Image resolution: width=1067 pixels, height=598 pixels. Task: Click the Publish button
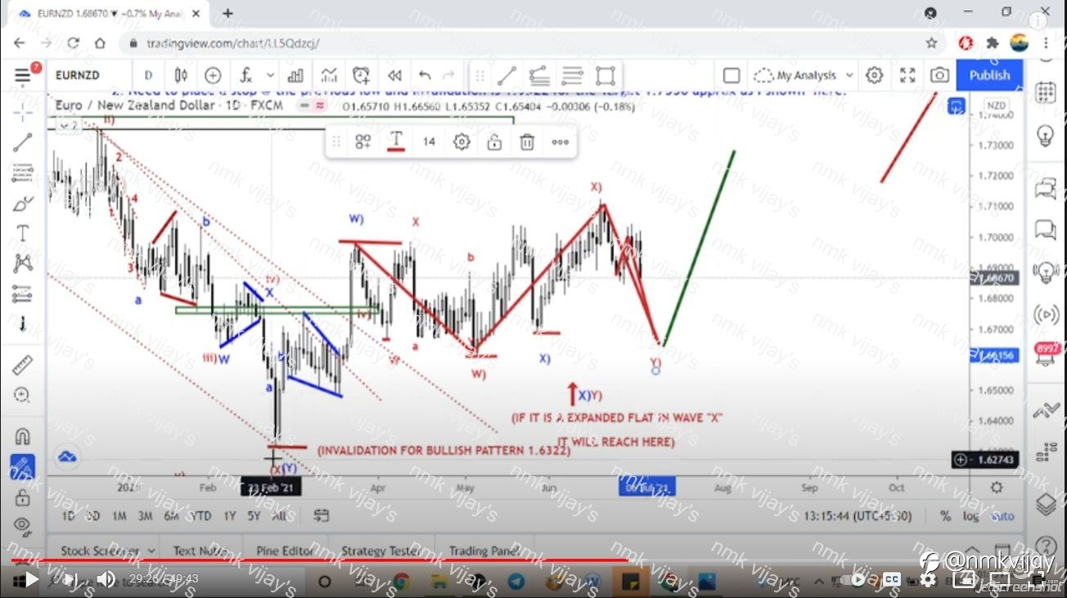click(989, 74)
